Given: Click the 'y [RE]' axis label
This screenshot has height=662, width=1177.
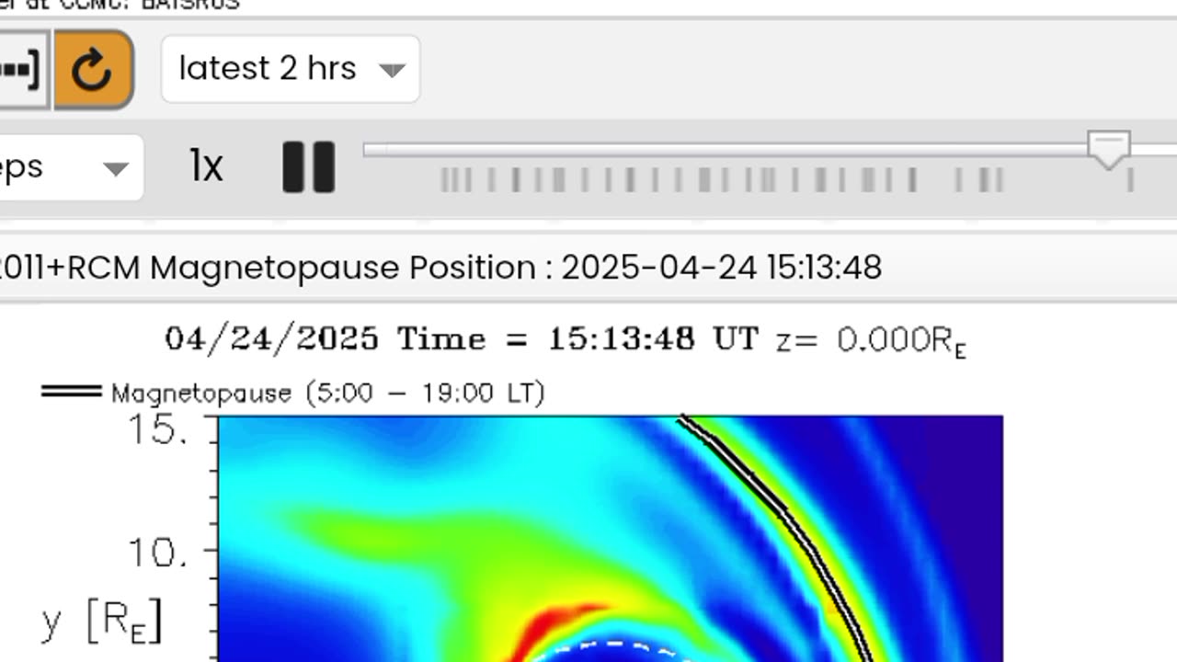Looking at the screenshot, I should click(102, 622).
